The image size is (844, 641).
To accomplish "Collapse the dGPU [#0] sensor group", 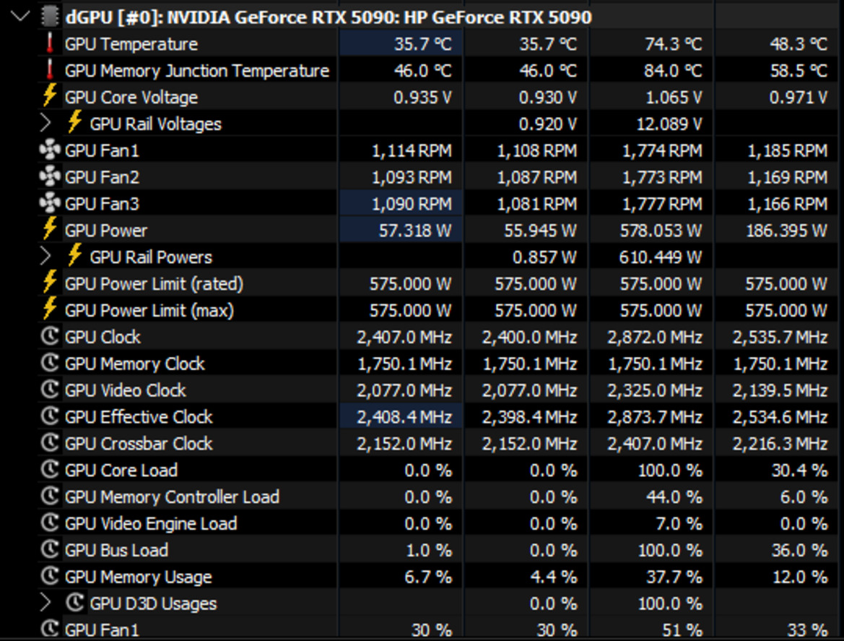I will coord(20,17).
